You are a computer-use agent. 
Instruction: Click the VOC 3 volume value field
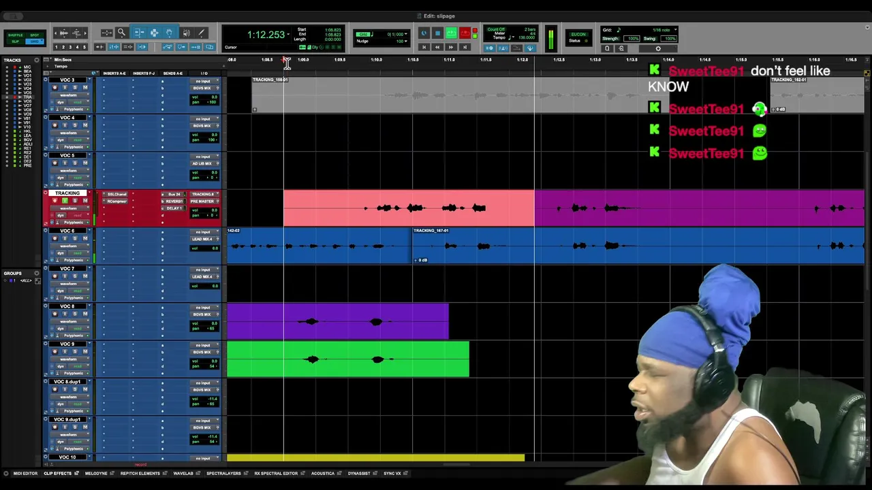pyautogui.click(x=204, y=97)
